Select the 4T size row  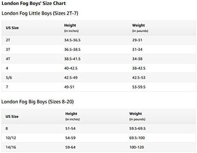coord(99,59)
